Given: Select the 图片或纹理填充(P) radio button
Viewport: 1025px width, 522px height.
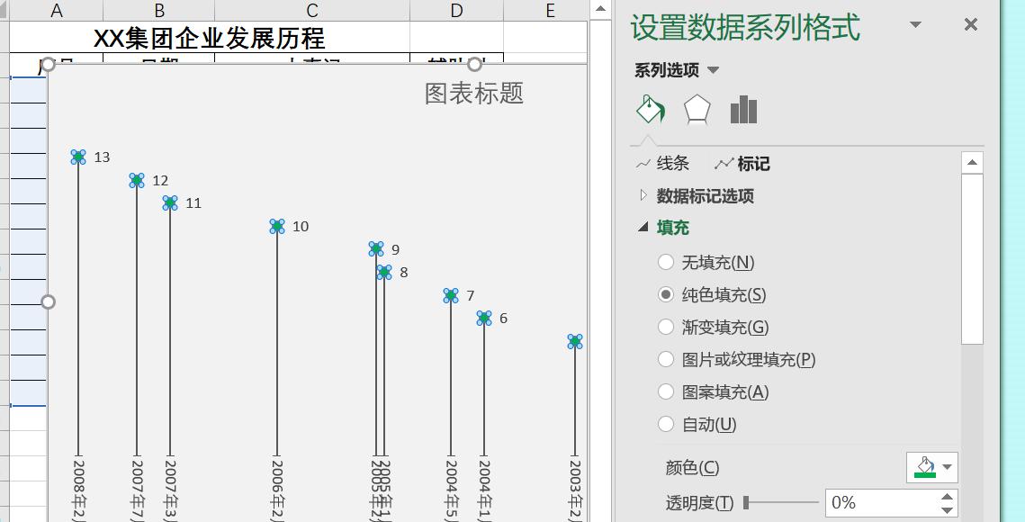Looking at the screenshot, I should [x=665, y=359].
